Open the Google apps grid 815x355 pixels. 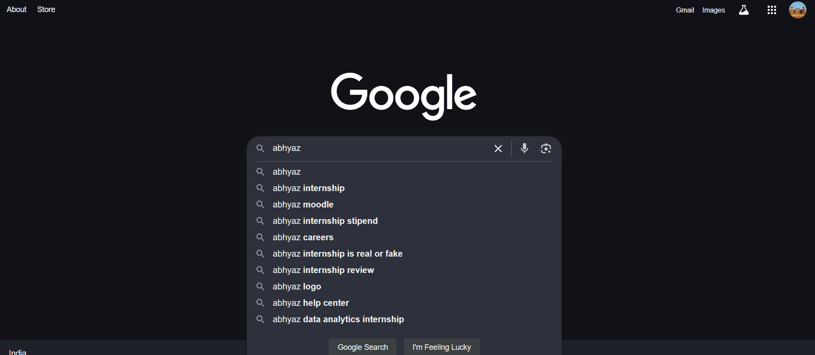(771, 10)
